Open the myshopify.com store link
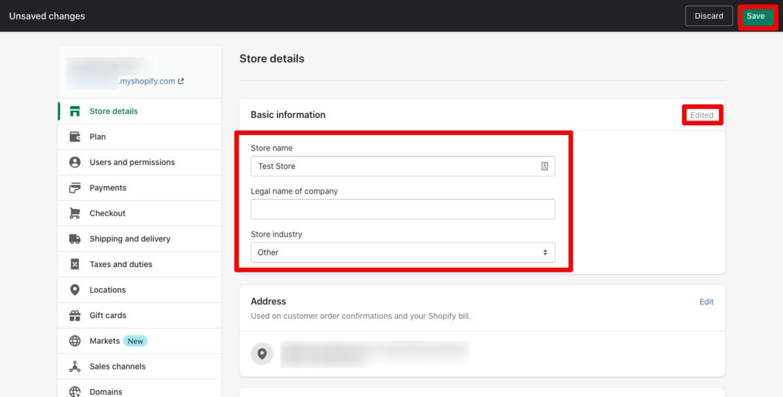783x397 pixels. coord(151,81)
